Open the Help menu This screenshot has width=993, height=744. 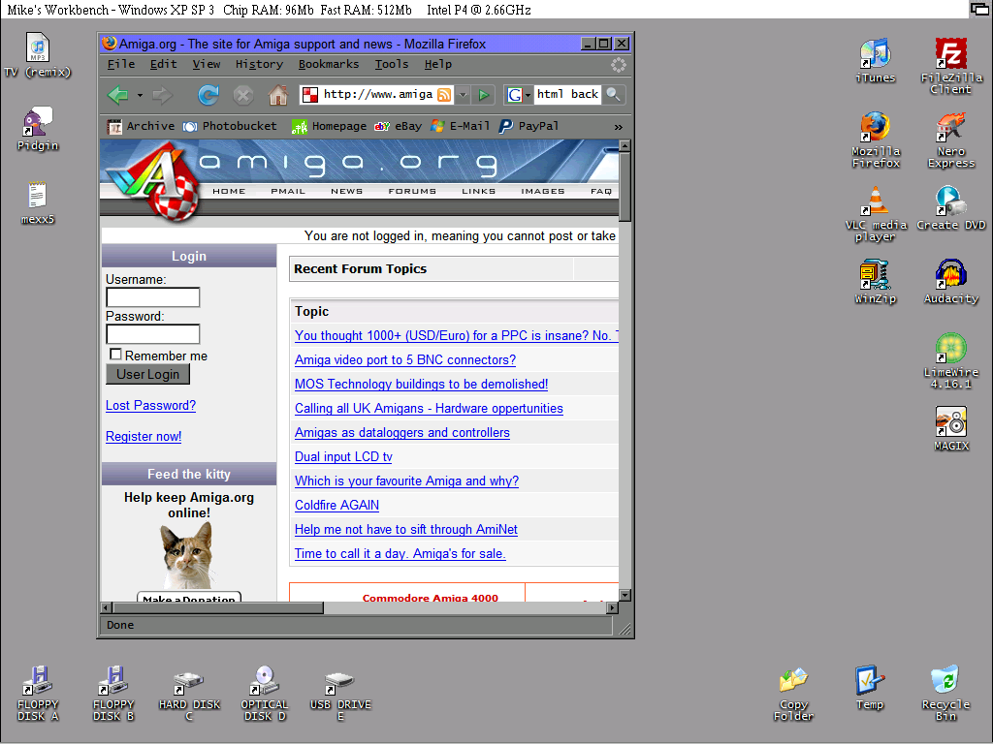[438, 64]
